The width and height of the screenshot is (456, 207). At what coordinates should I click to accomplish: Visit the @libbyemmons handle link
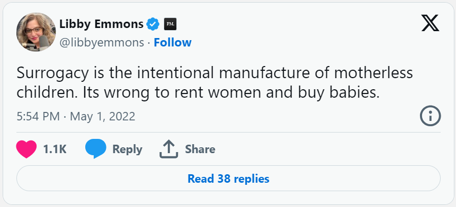coord(102,43)
